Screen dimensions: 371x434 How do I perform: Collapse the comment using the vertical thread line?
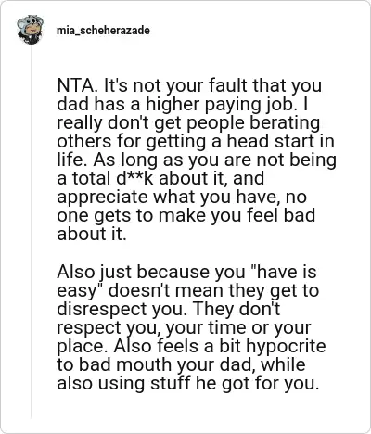[x=31, y=232]
